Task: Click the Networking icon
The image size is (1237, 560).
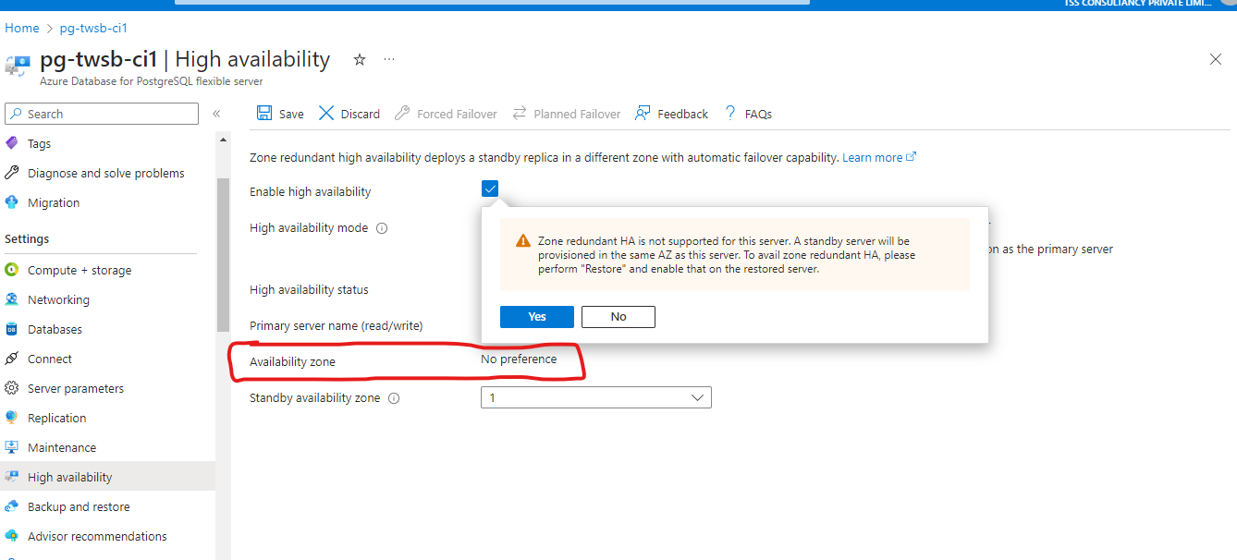Action: pyautogui.click(x=12, y=299)
